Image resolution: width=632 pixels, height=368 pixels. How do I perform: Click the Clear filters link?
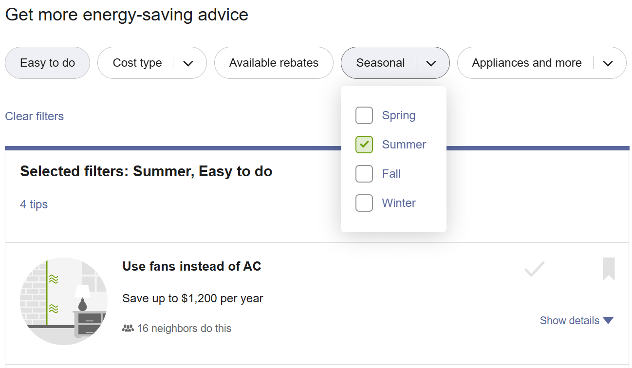[x=34, y=116]
